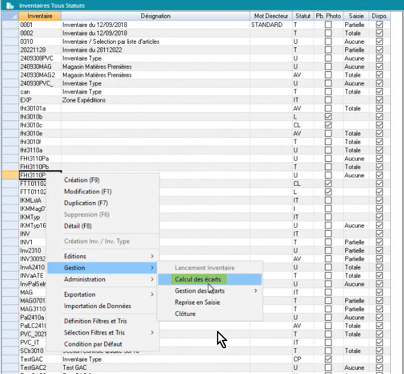Click the Clôture menu entry
The image size is (404, 374).
(x=185, y=313)
